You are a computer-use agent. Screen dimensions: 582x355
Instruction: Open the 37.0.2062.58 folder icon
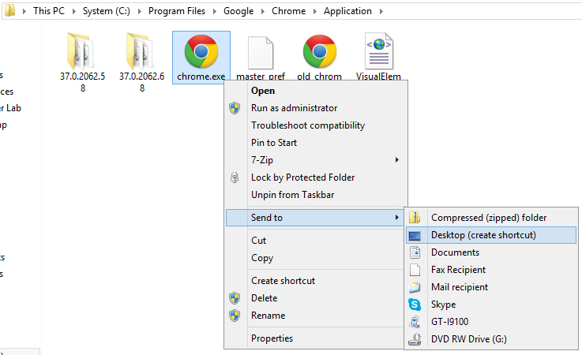(81, 51)
